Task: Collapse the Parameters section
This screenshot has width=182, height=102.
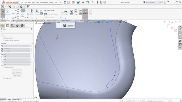Action: (32, 43)
